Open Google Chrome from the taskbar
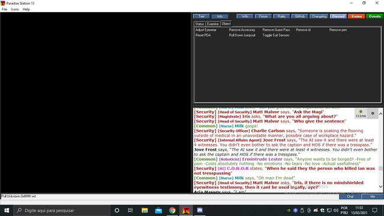Screen dimensions: 384x216 (172, 211)
